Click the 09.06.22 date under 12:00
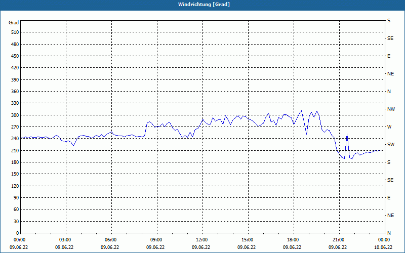405x253 pixels. pyautogui.click(x=201, y=247)
